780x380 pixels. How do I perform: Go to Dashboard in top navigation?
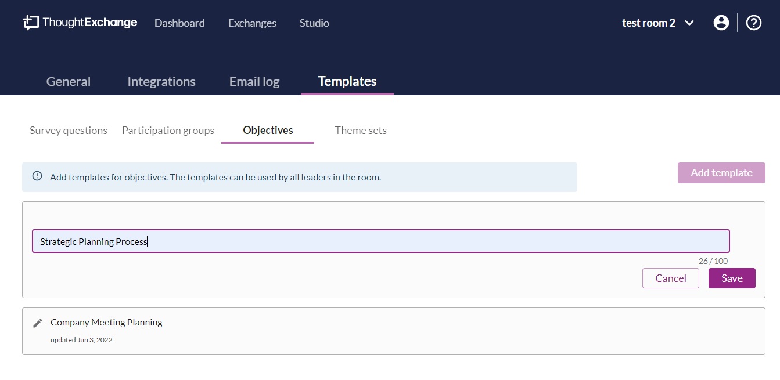tap(179, 23)
